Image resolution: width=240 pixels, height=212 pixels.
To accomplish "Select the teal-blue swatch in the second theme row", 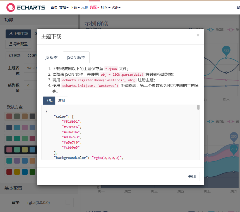I will pos(17,127).
